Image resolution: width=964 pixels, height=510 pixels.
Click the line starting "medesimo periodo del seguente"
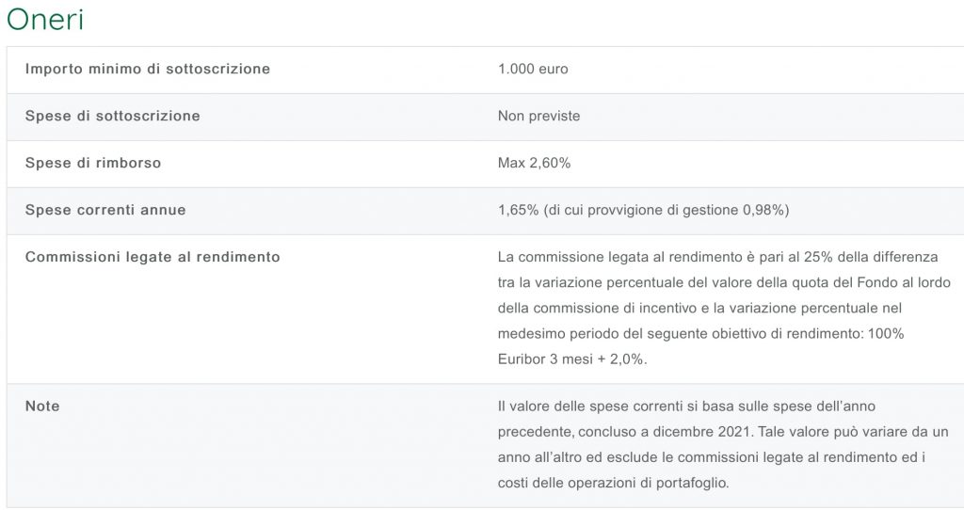tap(700, 333)
